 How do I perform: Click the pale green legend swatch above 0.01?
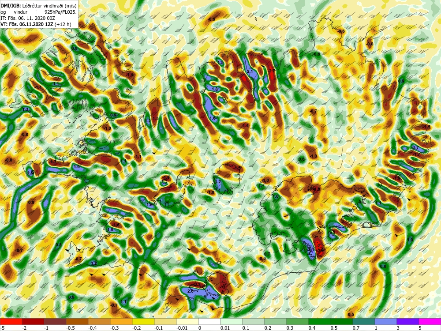232,321
